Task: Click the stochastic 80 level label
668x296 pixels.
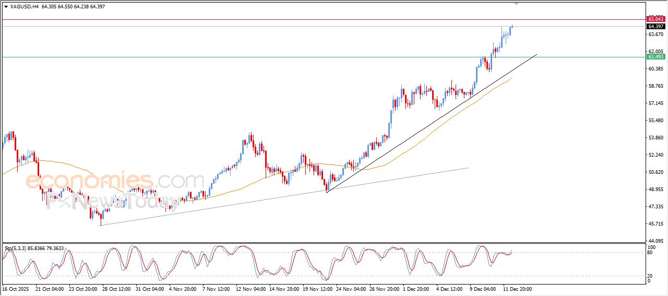Action: point(650,253)
